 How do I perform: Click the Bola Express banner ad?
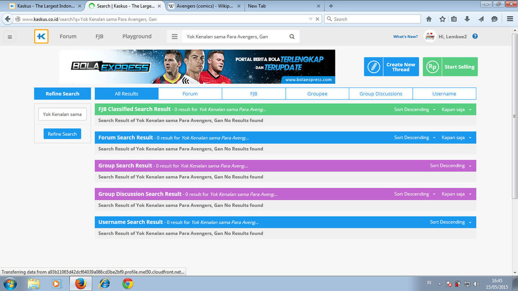click(197, 67)
